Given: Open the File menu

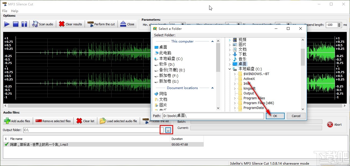Looking at the screenshot, I should (4, 11).
